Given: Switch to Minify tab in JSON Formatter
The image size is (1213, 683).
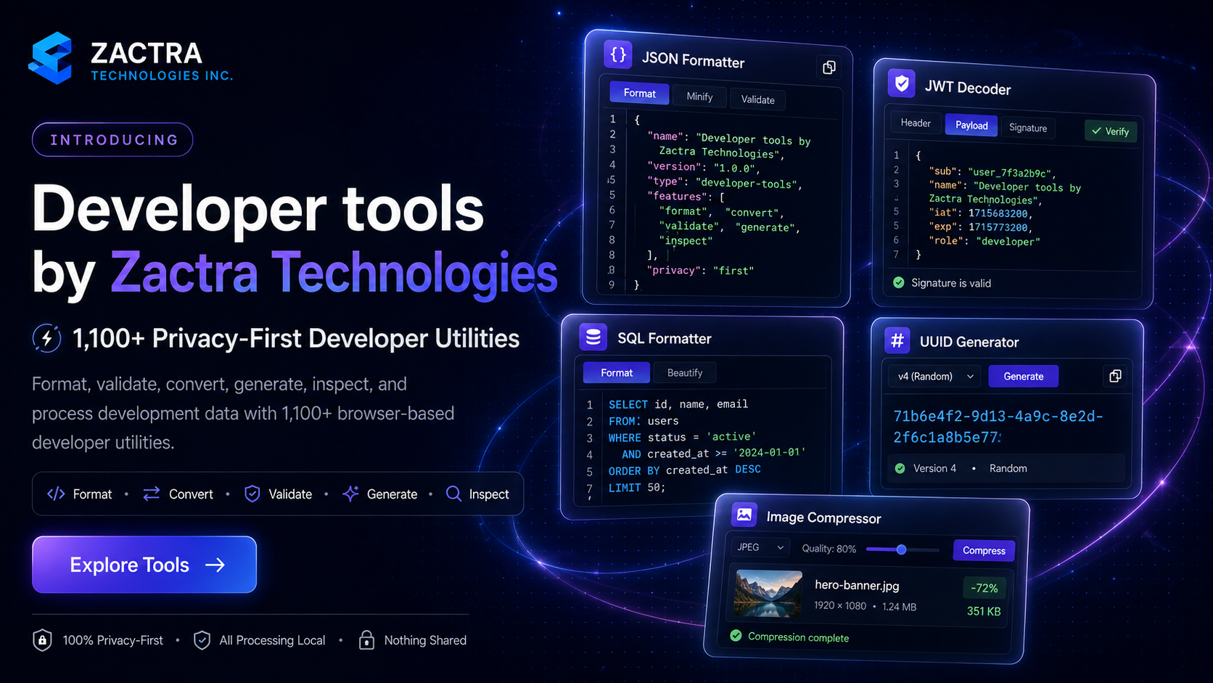Looking at the screenshot, I should pyautogui.click(x=699, y=97).
